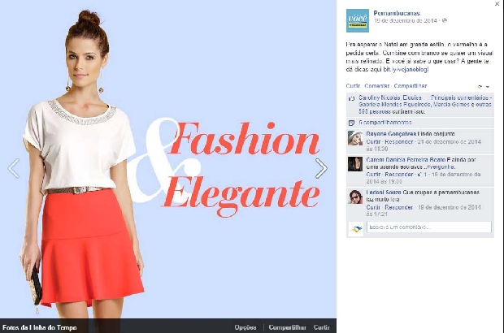Open Caroni Daniela Ferreira profile picture

click(x=355, y=164)
